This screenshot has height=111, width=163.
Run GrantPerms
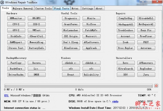(x=71, y=24)
